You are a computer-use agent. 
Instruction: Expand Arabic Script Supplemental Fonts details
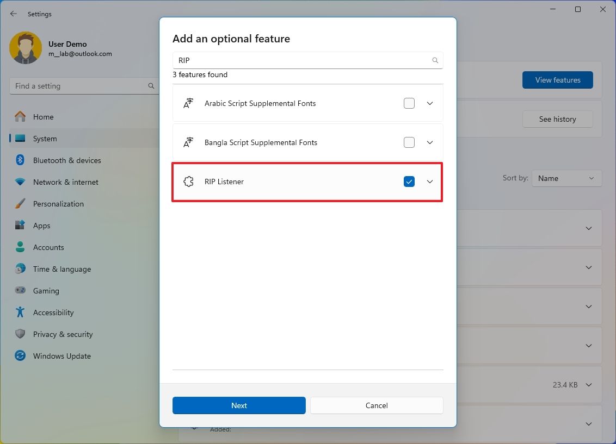430,103
